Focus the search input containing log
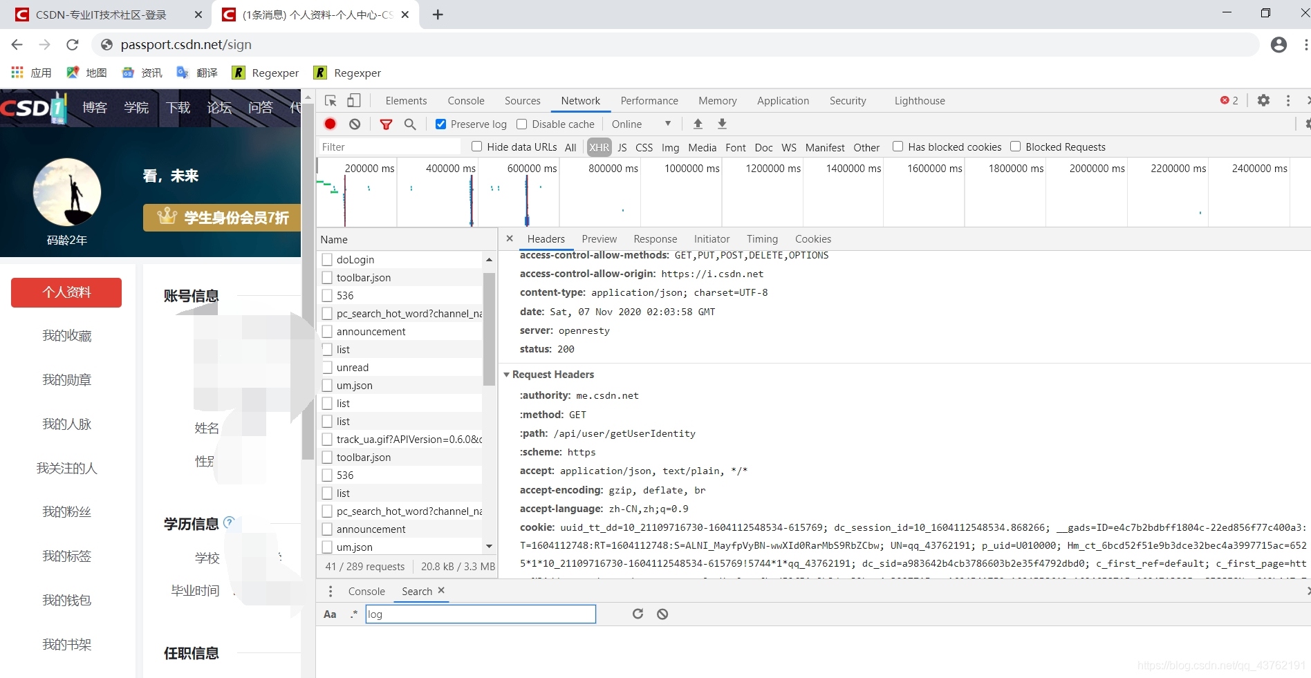The image size is (1311, 678). (481, 614)
